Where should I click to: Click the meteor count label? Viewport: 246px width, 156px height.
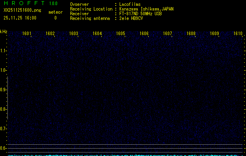[55, 12]
